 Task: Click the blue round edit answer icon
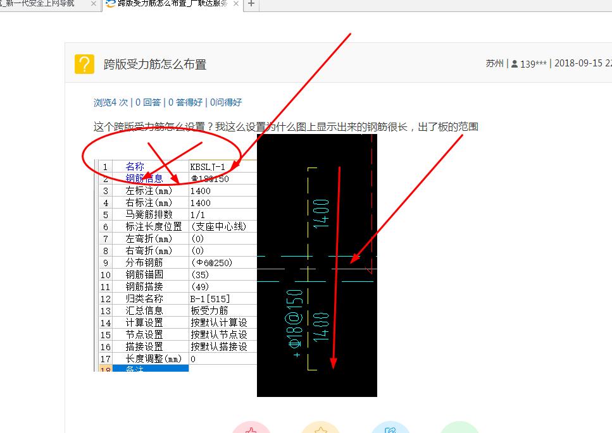click(390, 427)
